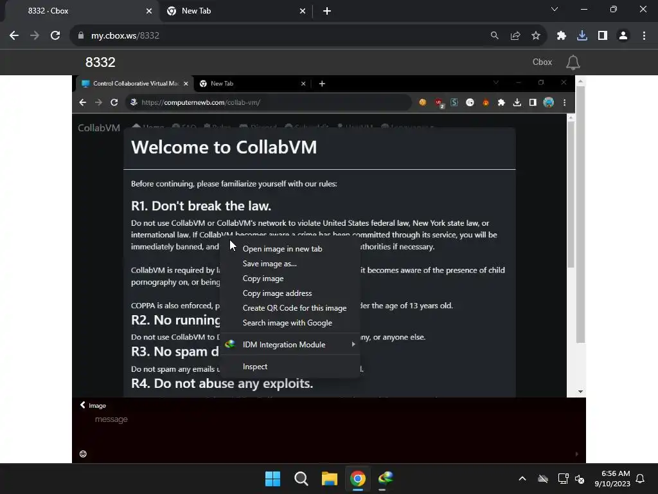Click the lock site-info icon in address bar
This screenshot has height=494, width=658.
point(81,36)
